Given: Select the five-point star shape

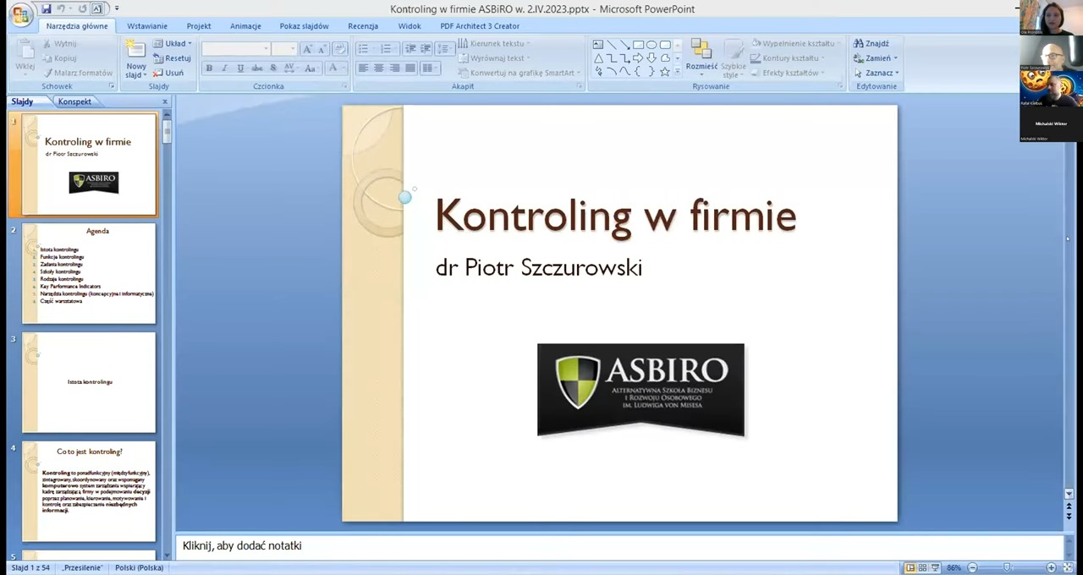Looking at the screenshot, I should point(665,72).
